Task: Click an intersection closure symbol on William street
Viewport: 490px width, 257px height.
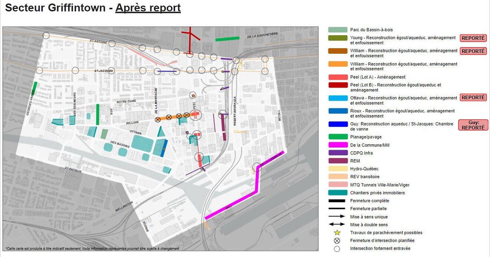Action: click(158, 119)
